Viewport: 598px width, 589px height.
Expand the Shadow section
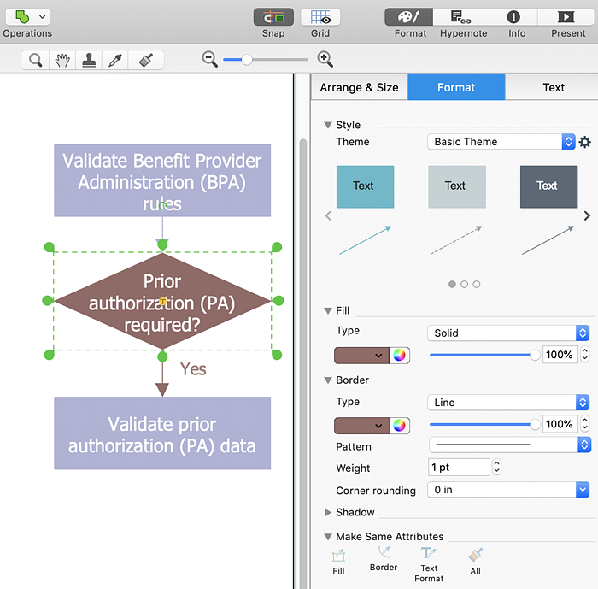point(327,512)
